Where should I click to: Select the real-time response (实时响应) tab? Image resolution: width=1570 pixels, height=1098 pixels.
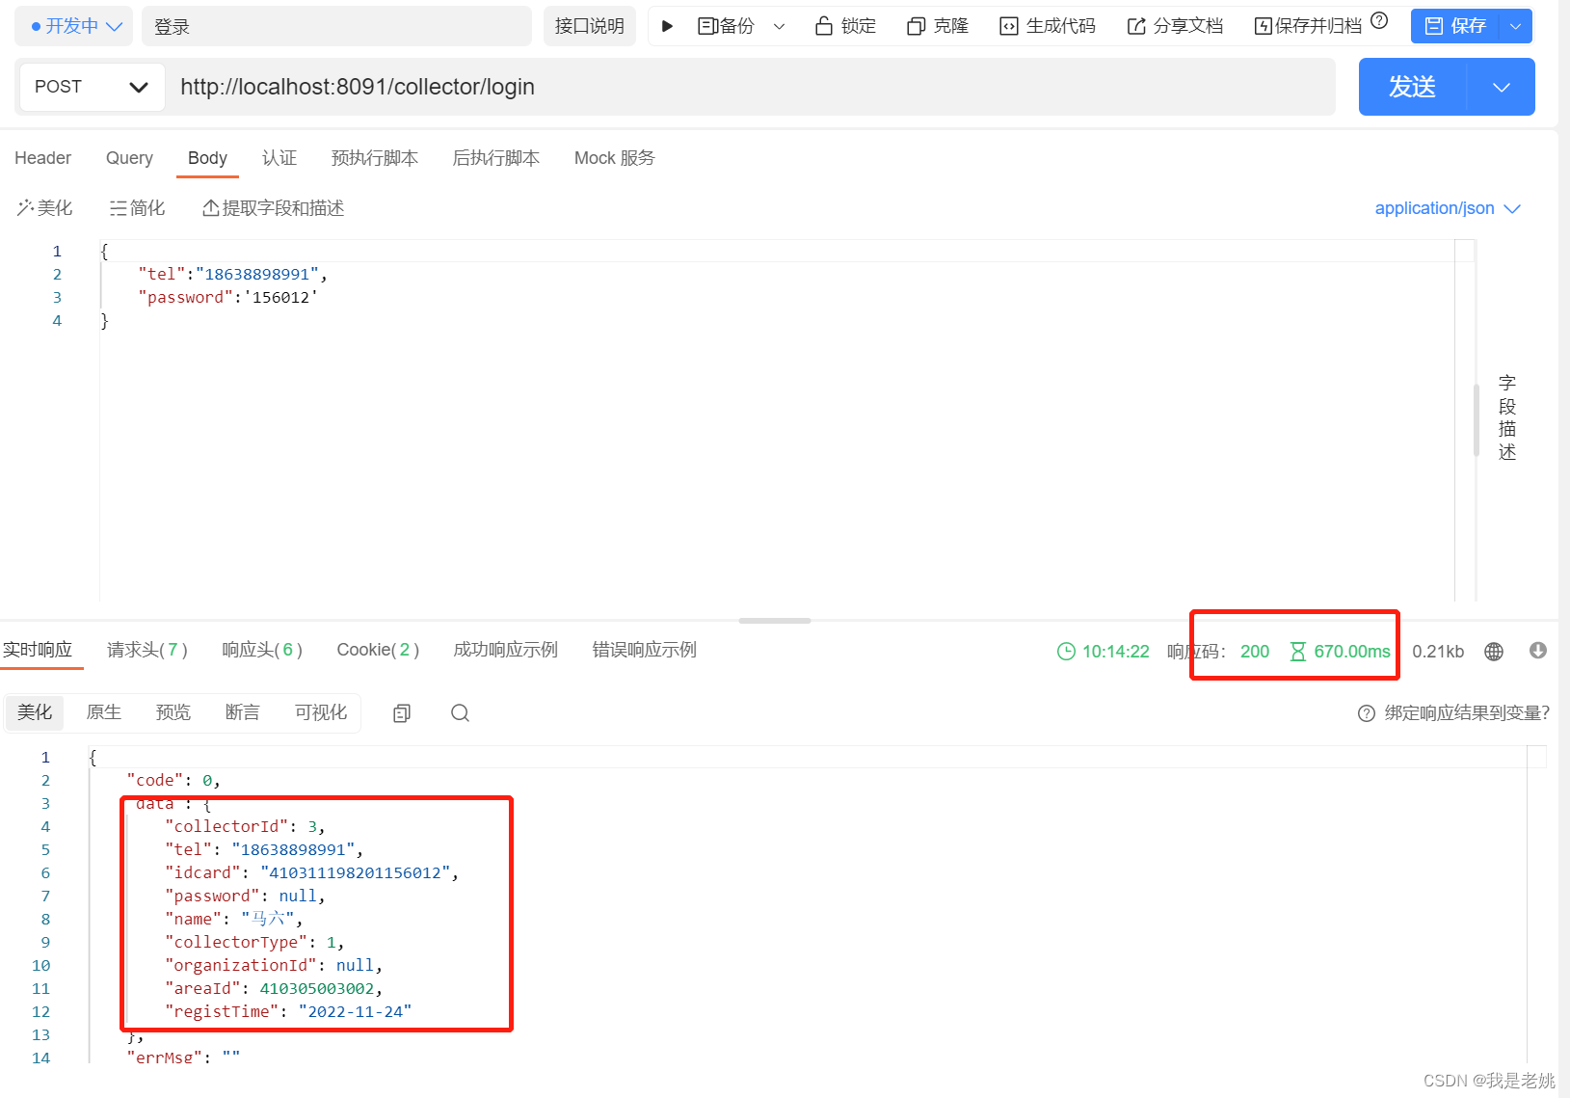pos(38,650)
